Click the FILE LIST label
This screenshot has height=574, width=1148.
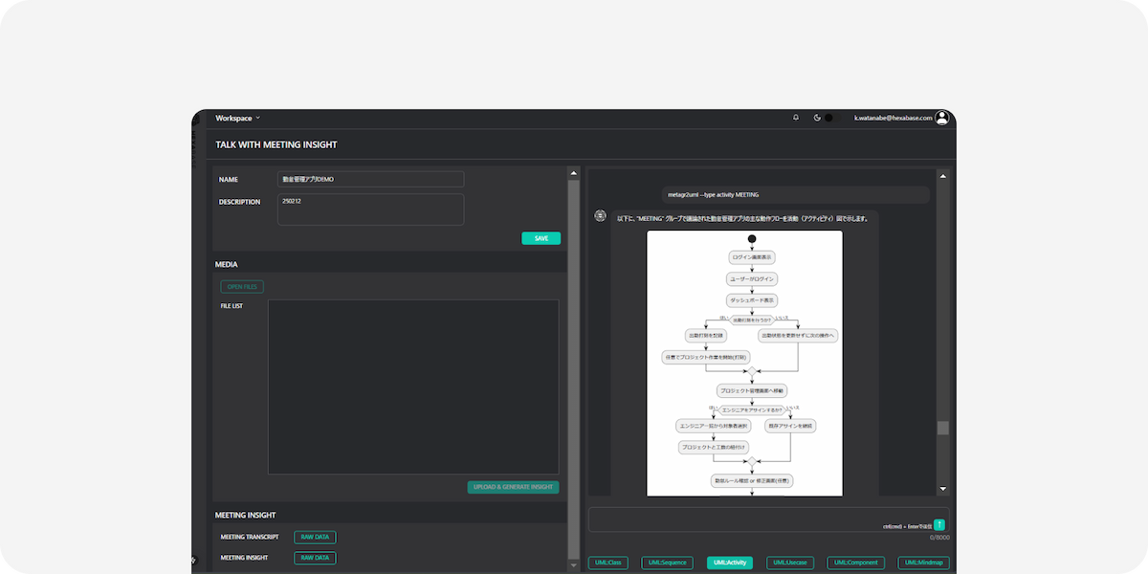232,306
